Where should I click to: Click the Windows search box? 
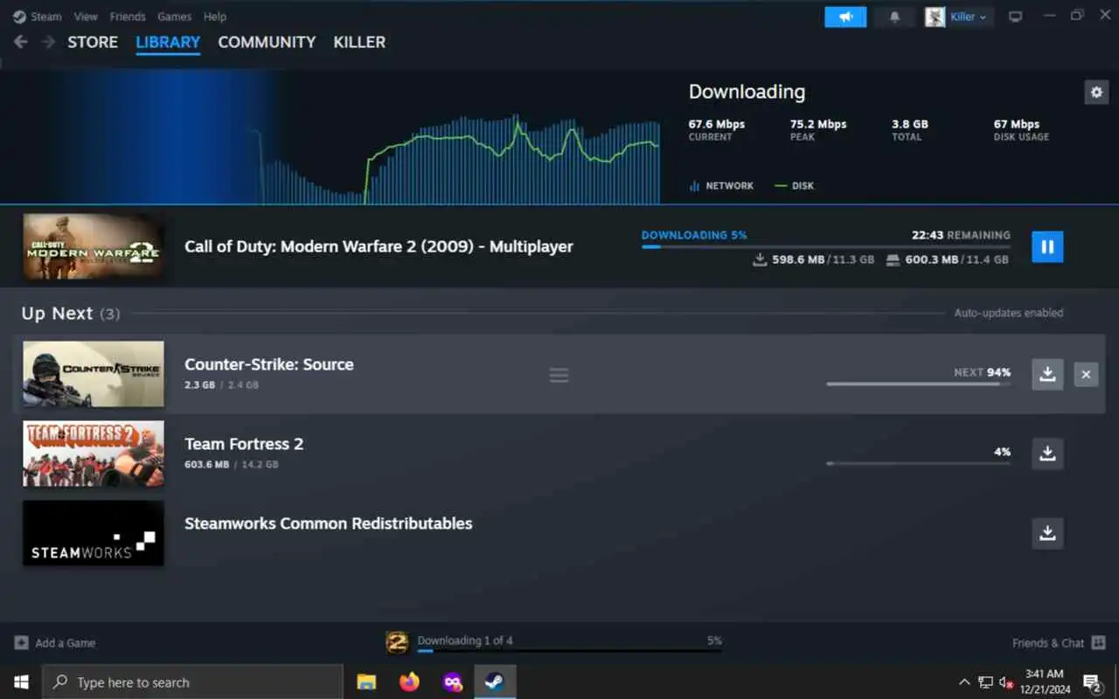coord(192,682)
